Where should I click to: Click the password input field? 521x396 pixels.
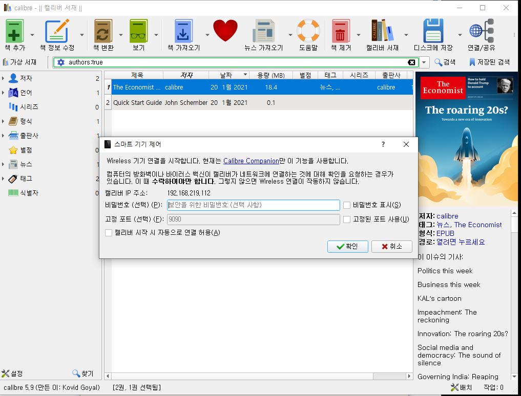point(253,205)
